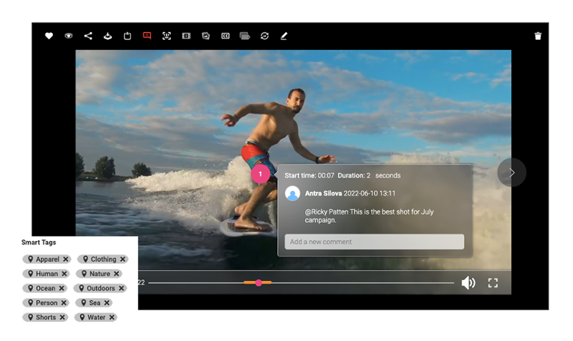Click the Add a new comment field
This screenshot has height=341, width=573.
coord(374,242)
